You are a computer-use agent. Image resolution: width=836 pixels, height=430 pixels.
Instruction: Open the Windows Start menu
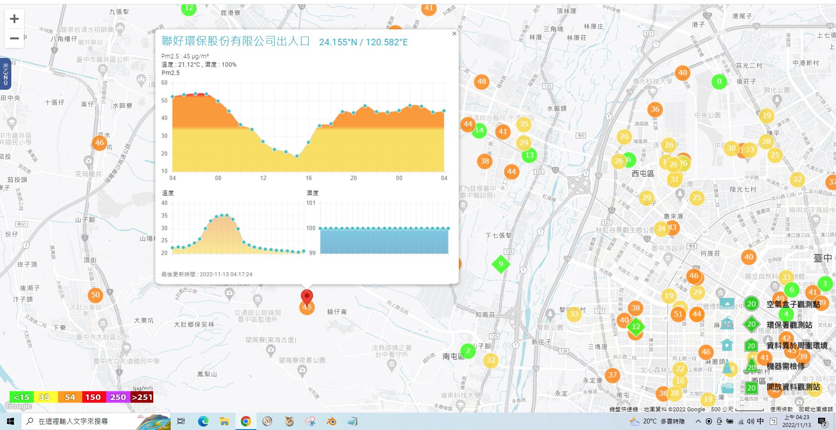click(10, 421)
